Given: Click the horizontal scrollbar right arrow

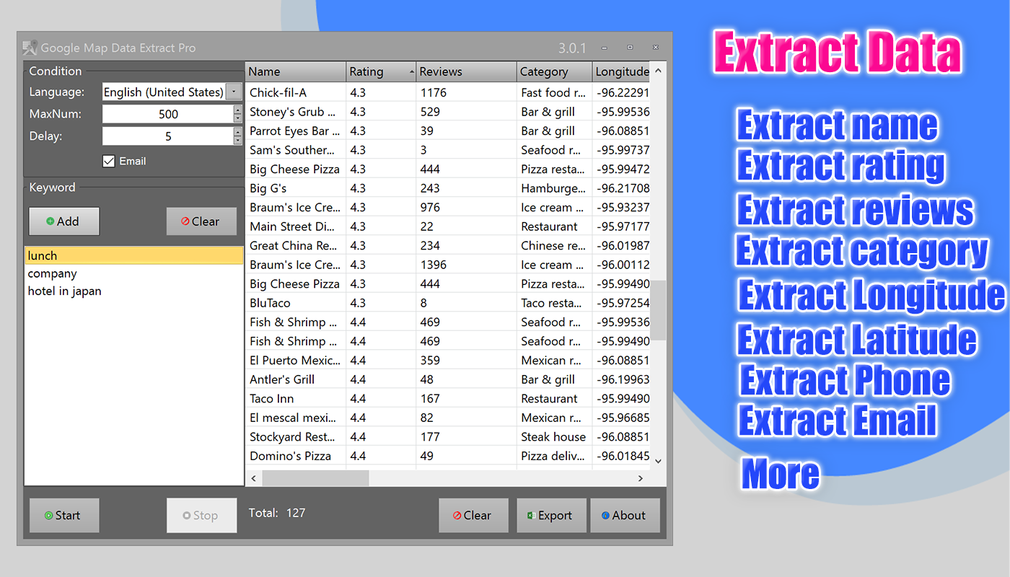Looking at the screenshot, I should click(x=641, y=478).
